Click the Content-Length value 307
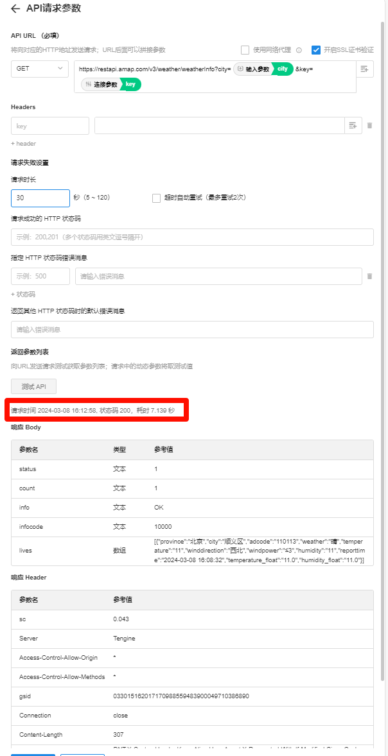 118,735
